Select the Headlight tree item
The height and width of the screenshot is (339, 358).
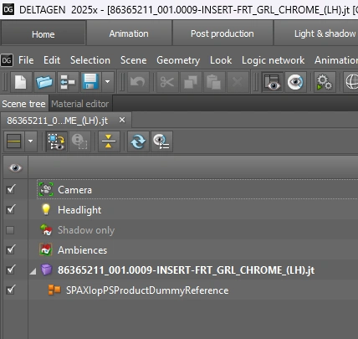click(79, 210)
